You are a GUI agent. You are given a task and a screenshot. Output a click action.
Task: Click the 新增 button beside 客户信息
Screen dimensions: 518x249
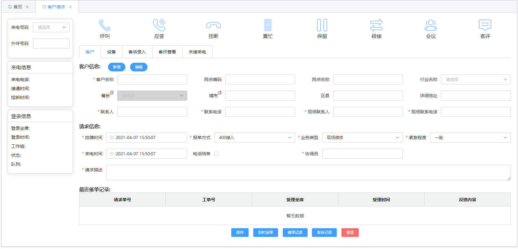[117, 67]
